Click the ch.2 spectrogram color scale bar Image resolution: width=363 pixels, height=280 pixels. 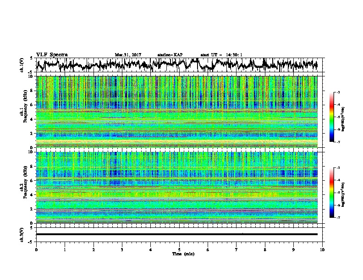(x=332, y=193)
